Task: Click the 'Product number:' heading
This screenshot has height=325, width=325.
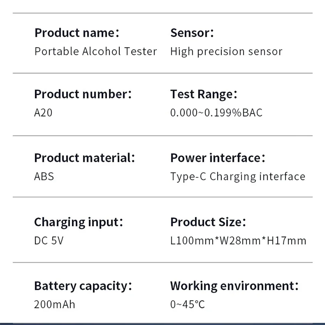Action: pyautogui.click(x=83, y=94)
